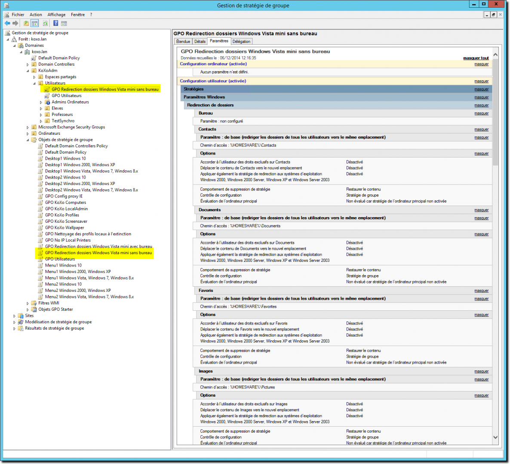This screenshot has width=510, height=464.
Task: Go forward with the gray right arrow
Action: [x=15, y=23]
